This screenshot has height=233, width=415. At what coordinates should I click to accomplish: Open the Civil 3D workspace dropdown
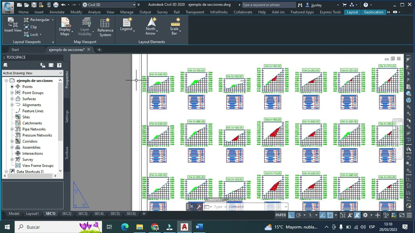pos(109,5)
